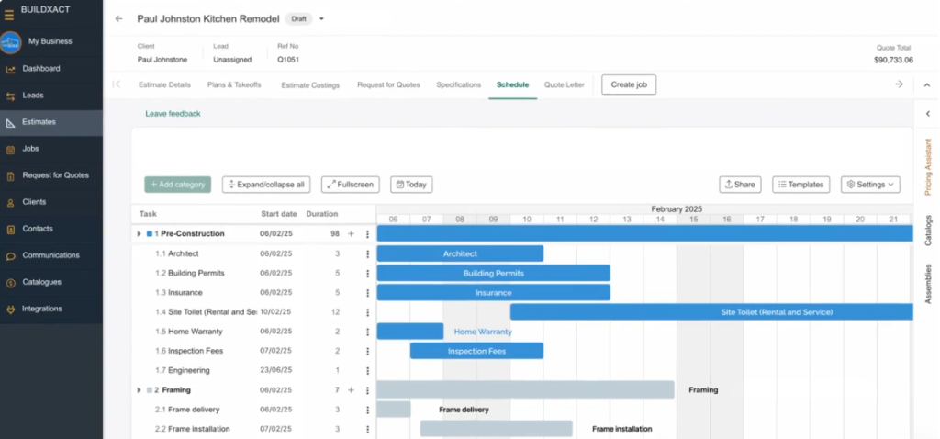The image size is (940, 439).
Task: Open three-dot menu for Site Toilet task
Action: point(367,312)
